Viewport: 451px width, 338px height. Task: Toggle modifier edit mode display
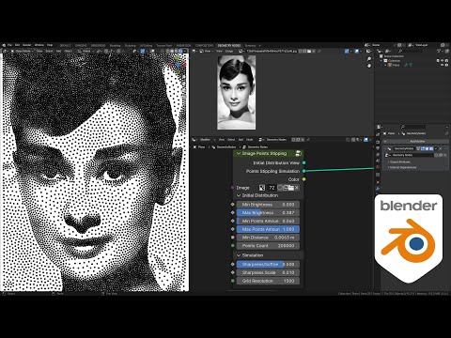[423, 148]
